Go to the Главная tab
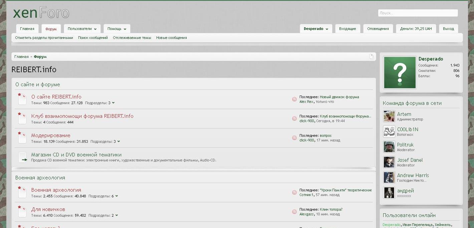 tap(27, 29)
